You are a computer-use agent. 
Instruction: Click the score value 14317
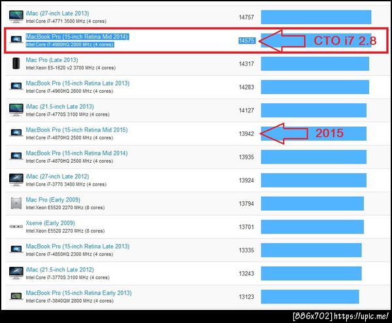[x=246, y=64]
